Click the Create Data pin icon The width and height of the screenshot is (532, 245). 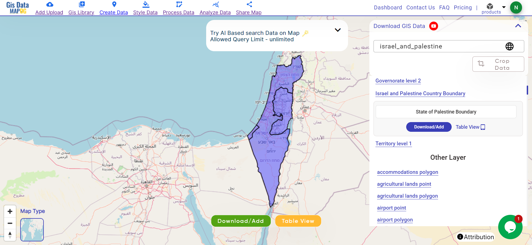tap(114, 4)
